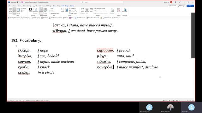
Task: Open the Comments pane
Action: pos(173,6)
